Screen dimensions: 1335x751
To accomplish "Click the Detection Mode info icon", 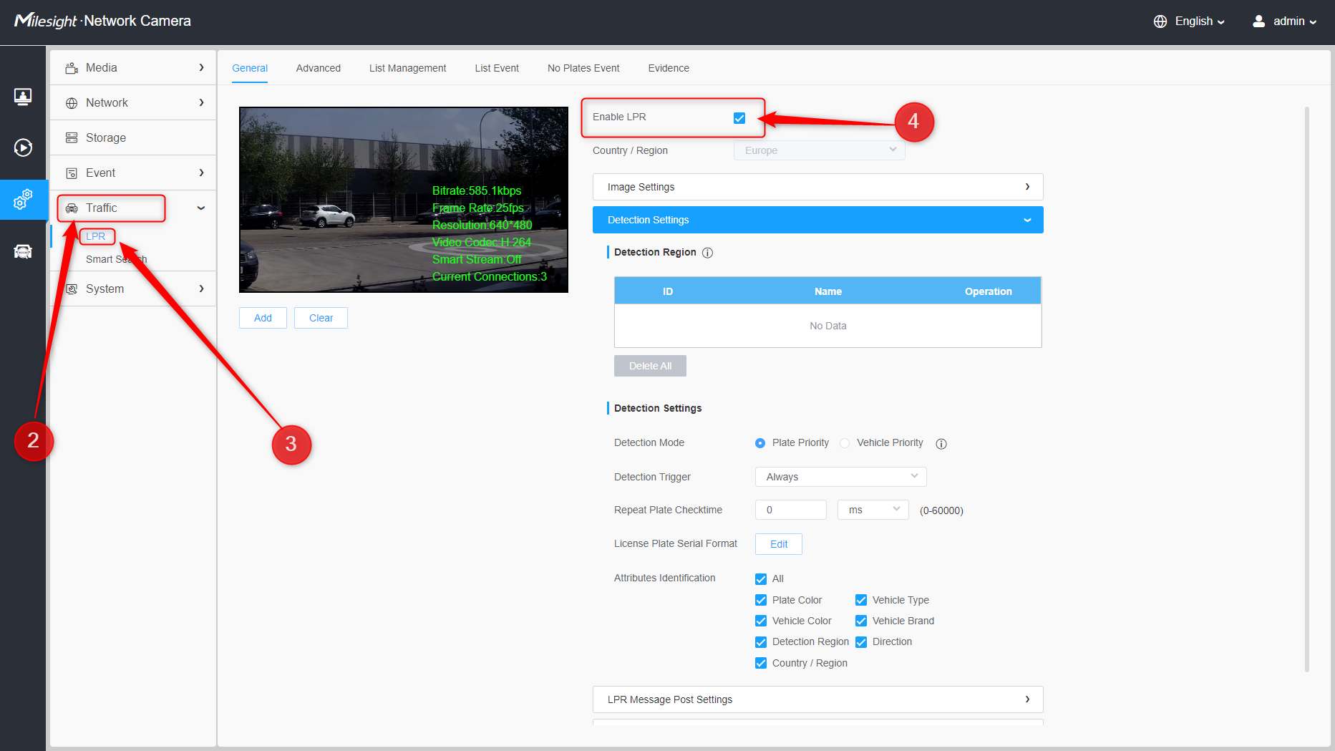I will pyautogui.click(x=941, y=444).
